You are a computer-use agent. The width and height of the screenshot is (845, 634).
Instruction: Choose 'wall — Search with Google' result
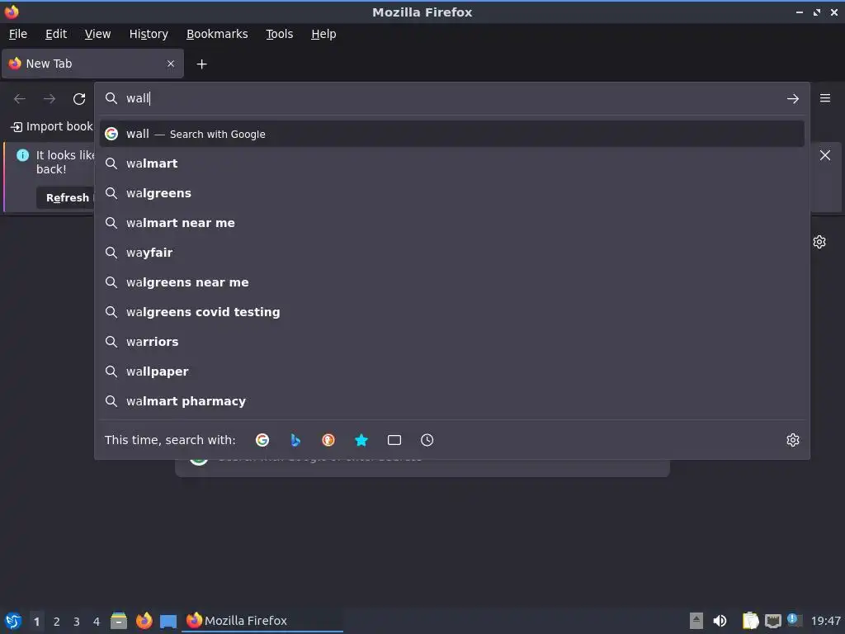pos(451,134)
